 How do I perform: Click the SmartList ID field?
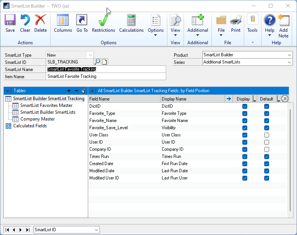(70, 62)
